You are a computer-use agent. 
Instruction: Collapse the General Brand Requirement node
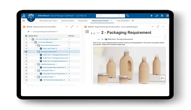35,45
